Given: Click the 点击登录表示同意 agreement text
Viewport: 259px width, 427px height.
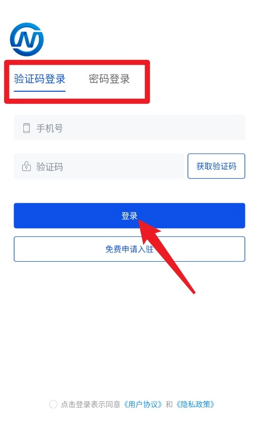Looking at the screenshot, I should tap(91, 404).
